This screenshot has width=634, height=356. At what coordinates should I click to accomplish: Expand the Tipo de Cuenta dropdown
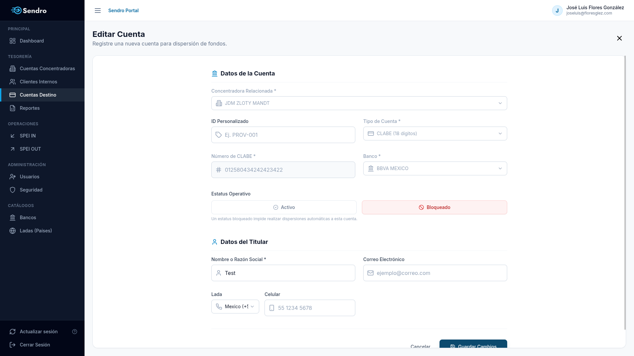435,133
